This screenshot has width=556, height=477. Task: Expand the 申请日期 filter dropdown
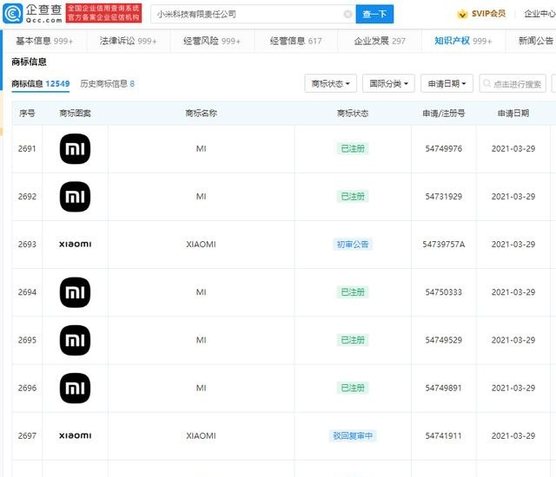click(x=447, y=83)
